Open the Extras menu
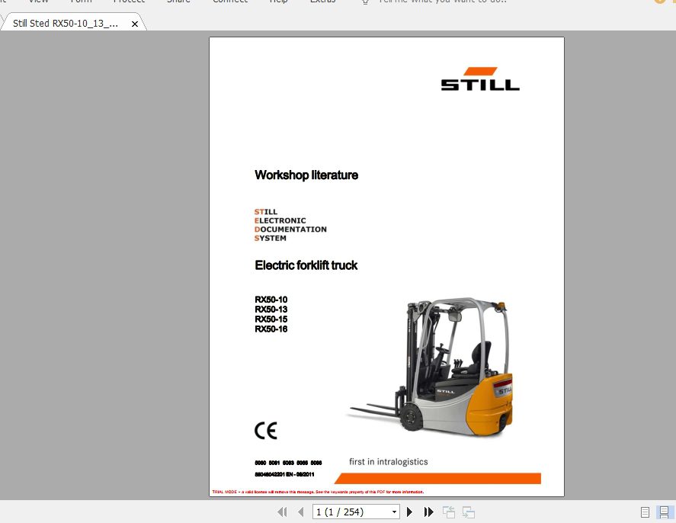This screenshot has height=523, width=676. [322, 2]
